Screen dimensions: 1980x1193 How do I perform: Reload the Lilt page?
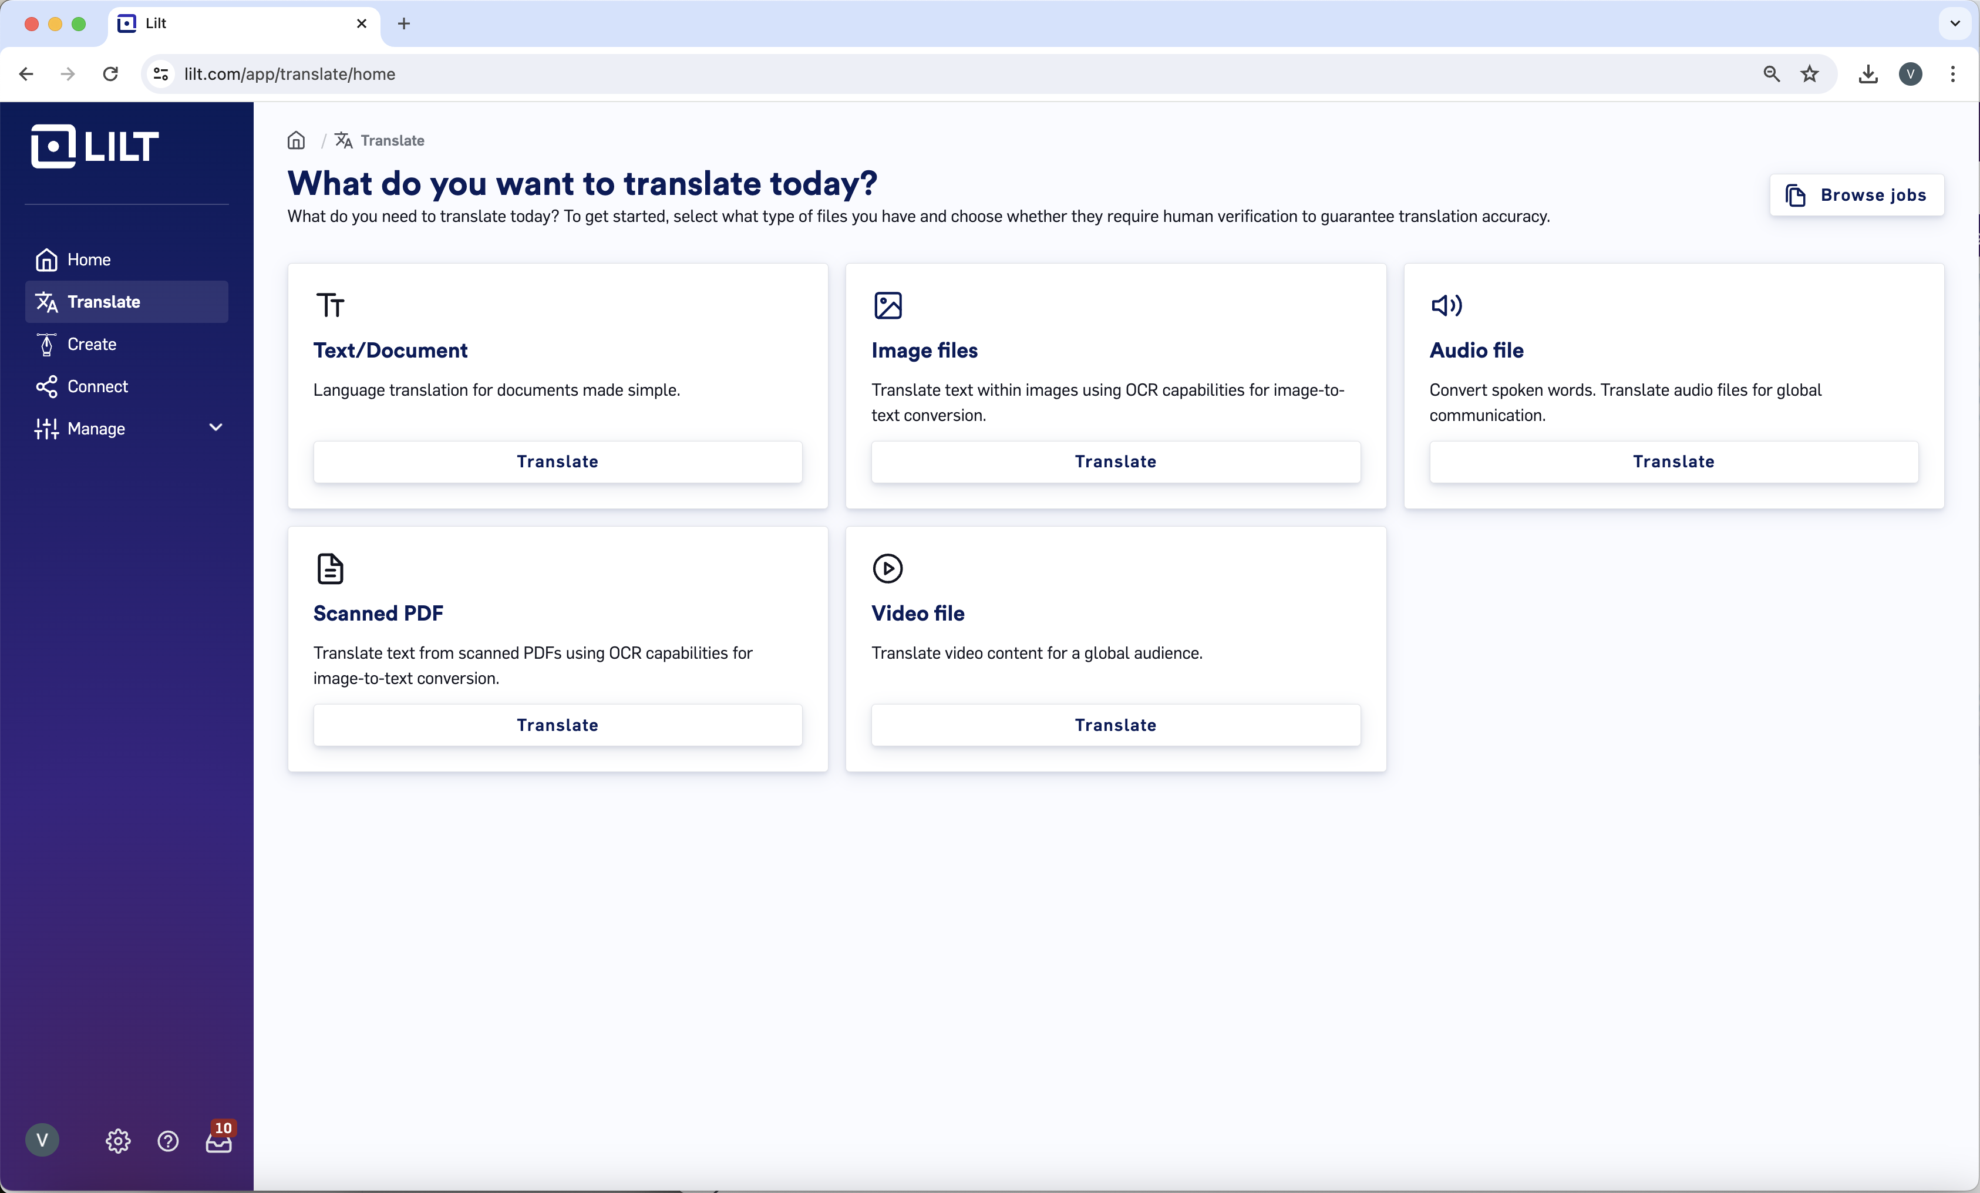tap(111, 74)
